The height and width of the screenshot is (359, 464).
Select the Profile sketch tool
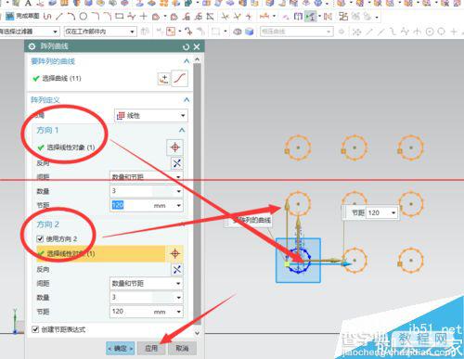pos(47,16)
